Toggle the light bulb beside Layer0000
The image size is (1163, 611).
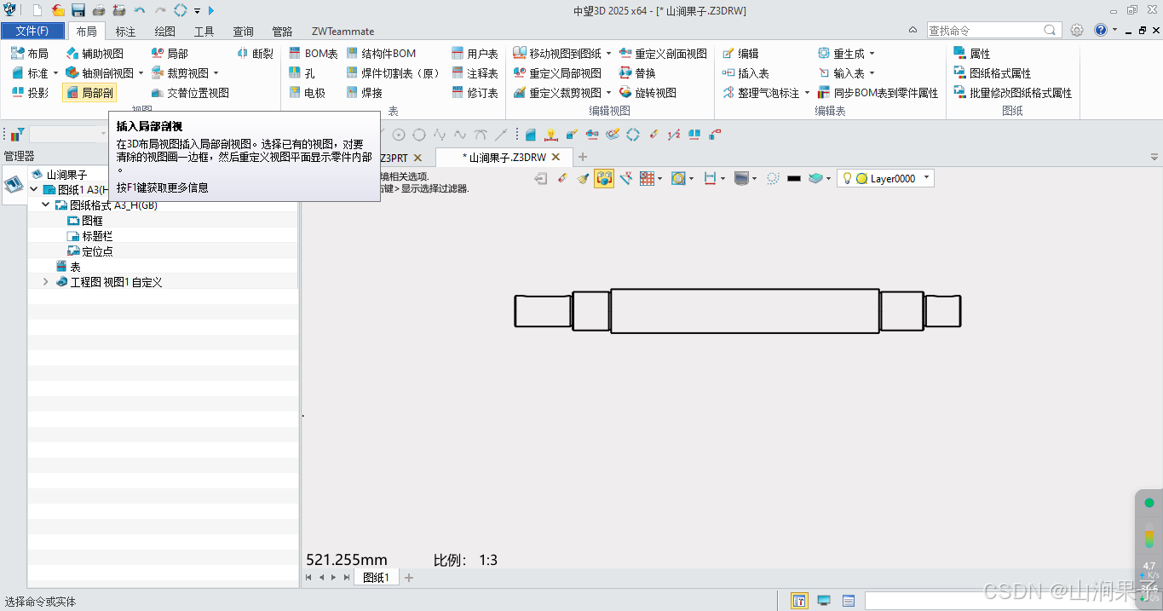click(x=848, y=178)
